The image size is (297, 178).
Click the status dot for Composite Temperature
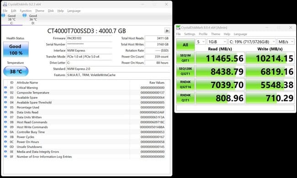click(x=5, y=92)
